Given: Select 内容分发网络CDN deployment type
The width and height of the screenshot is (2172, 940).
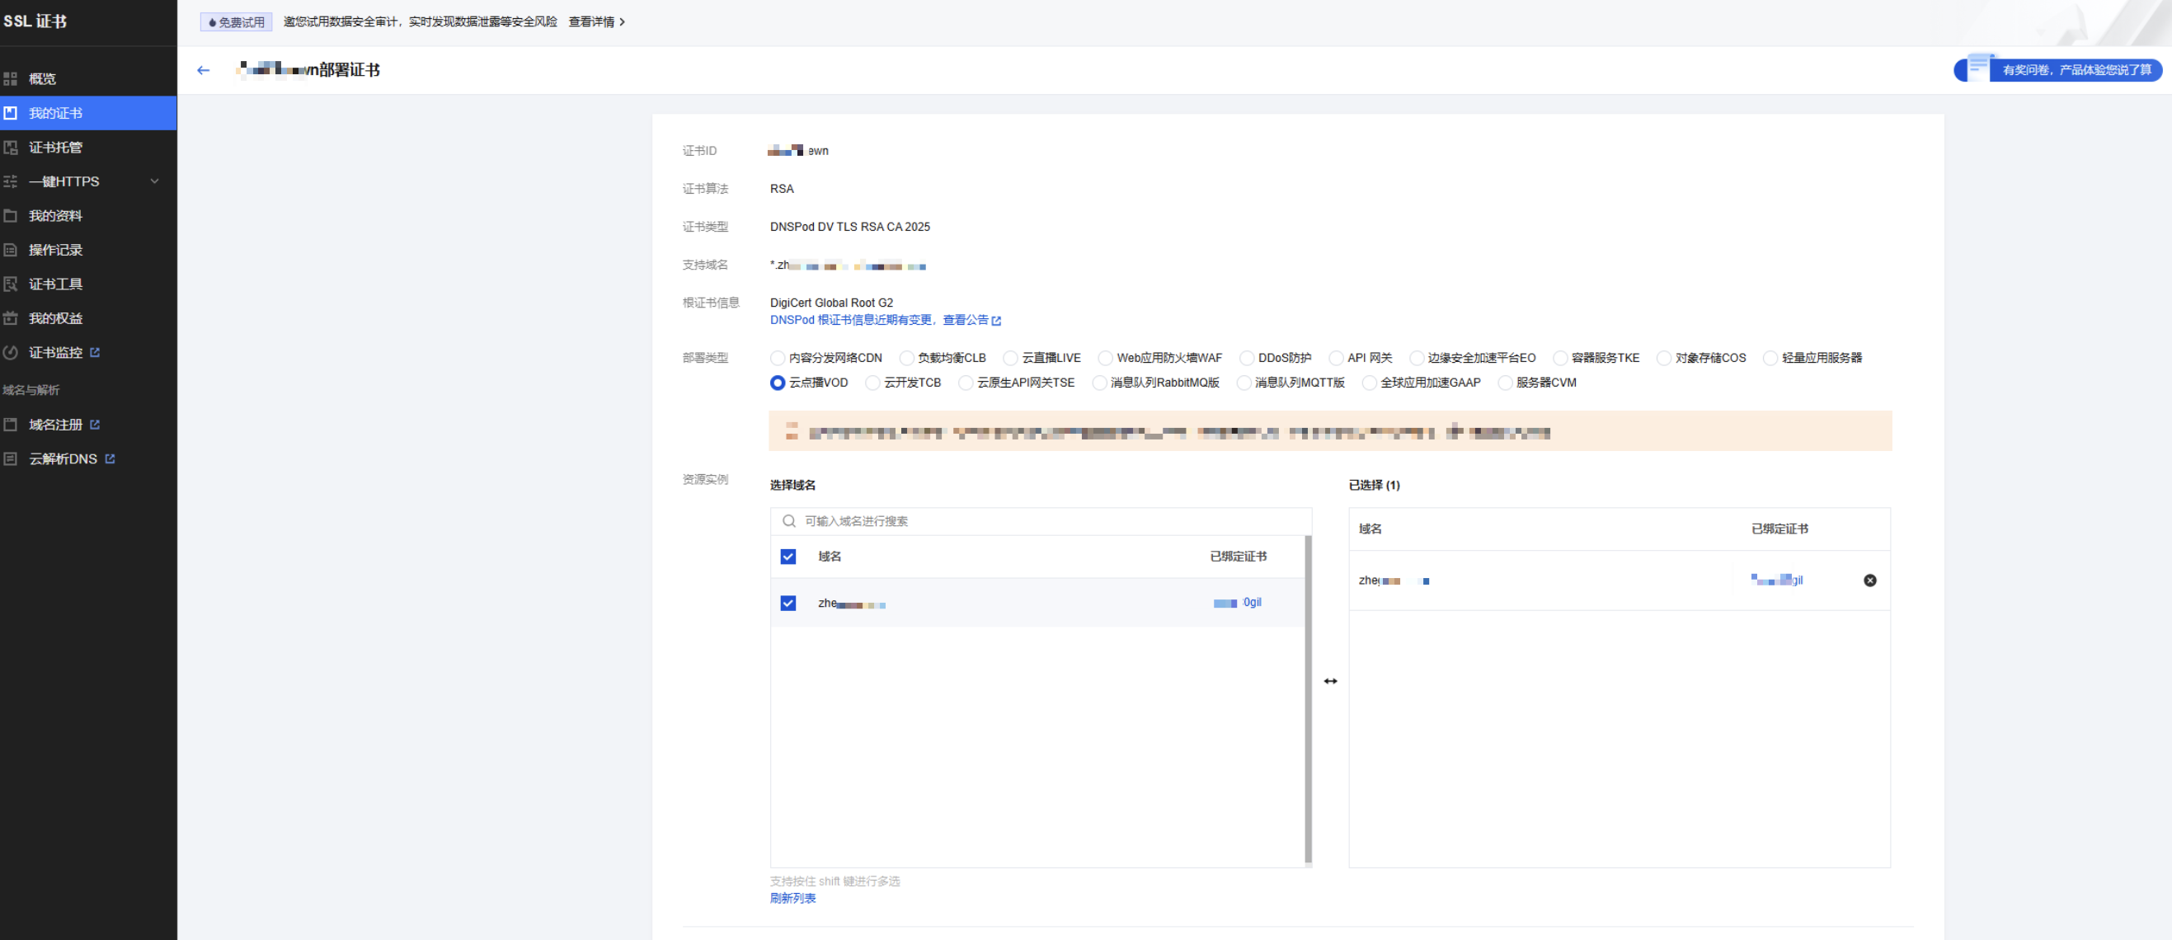Looking at the screenshot, I should tap(778, 359).
